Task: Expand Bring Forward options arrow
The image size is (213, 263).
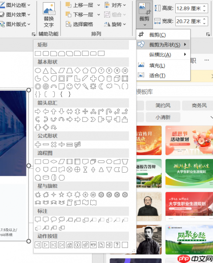Action: 99,5
